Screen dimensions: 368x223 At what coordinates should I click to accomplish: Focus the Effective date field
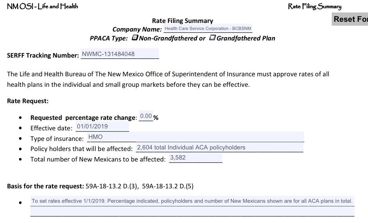(102, 126)
